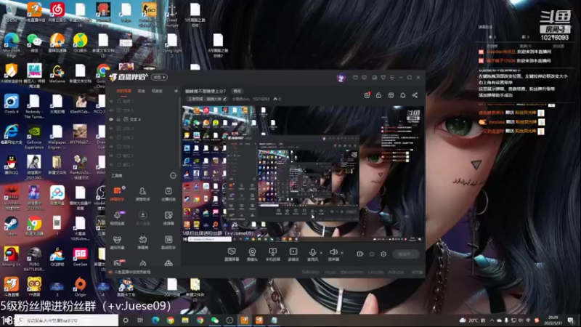Open the 弹幕秀 tool
Screen dimensions: 581x327
point(142,243)
